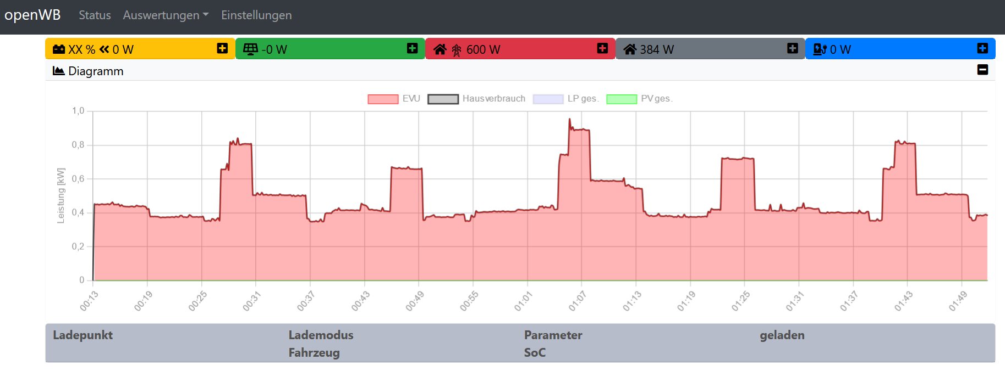This screenshot has height=371, width=1005.
Task: Open the Einstellungen page
Action: point(256,15)
